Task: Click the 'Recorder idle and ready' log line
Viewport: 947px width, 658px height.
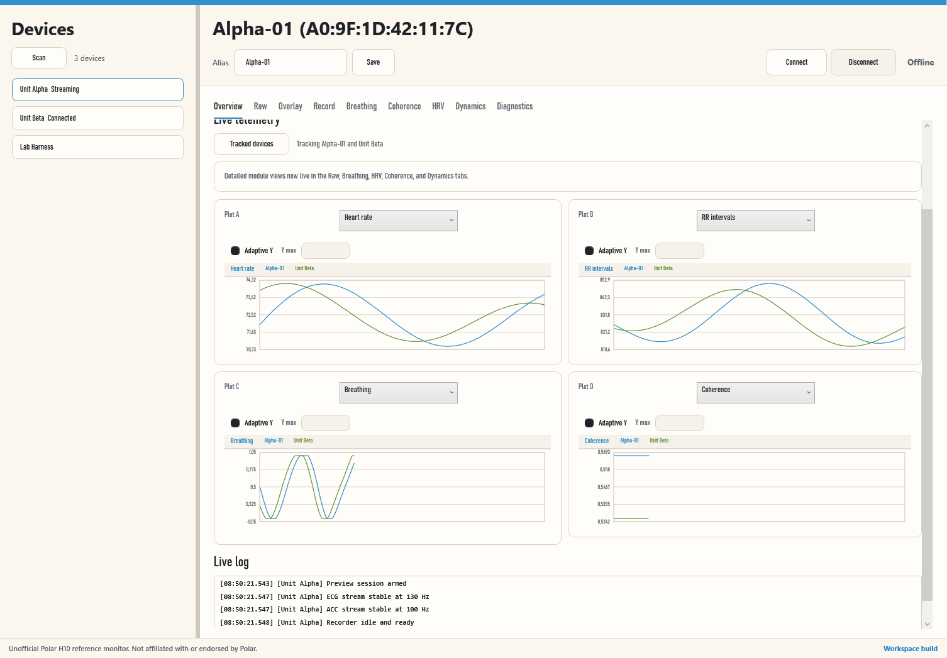Action: tap(317, 623)
